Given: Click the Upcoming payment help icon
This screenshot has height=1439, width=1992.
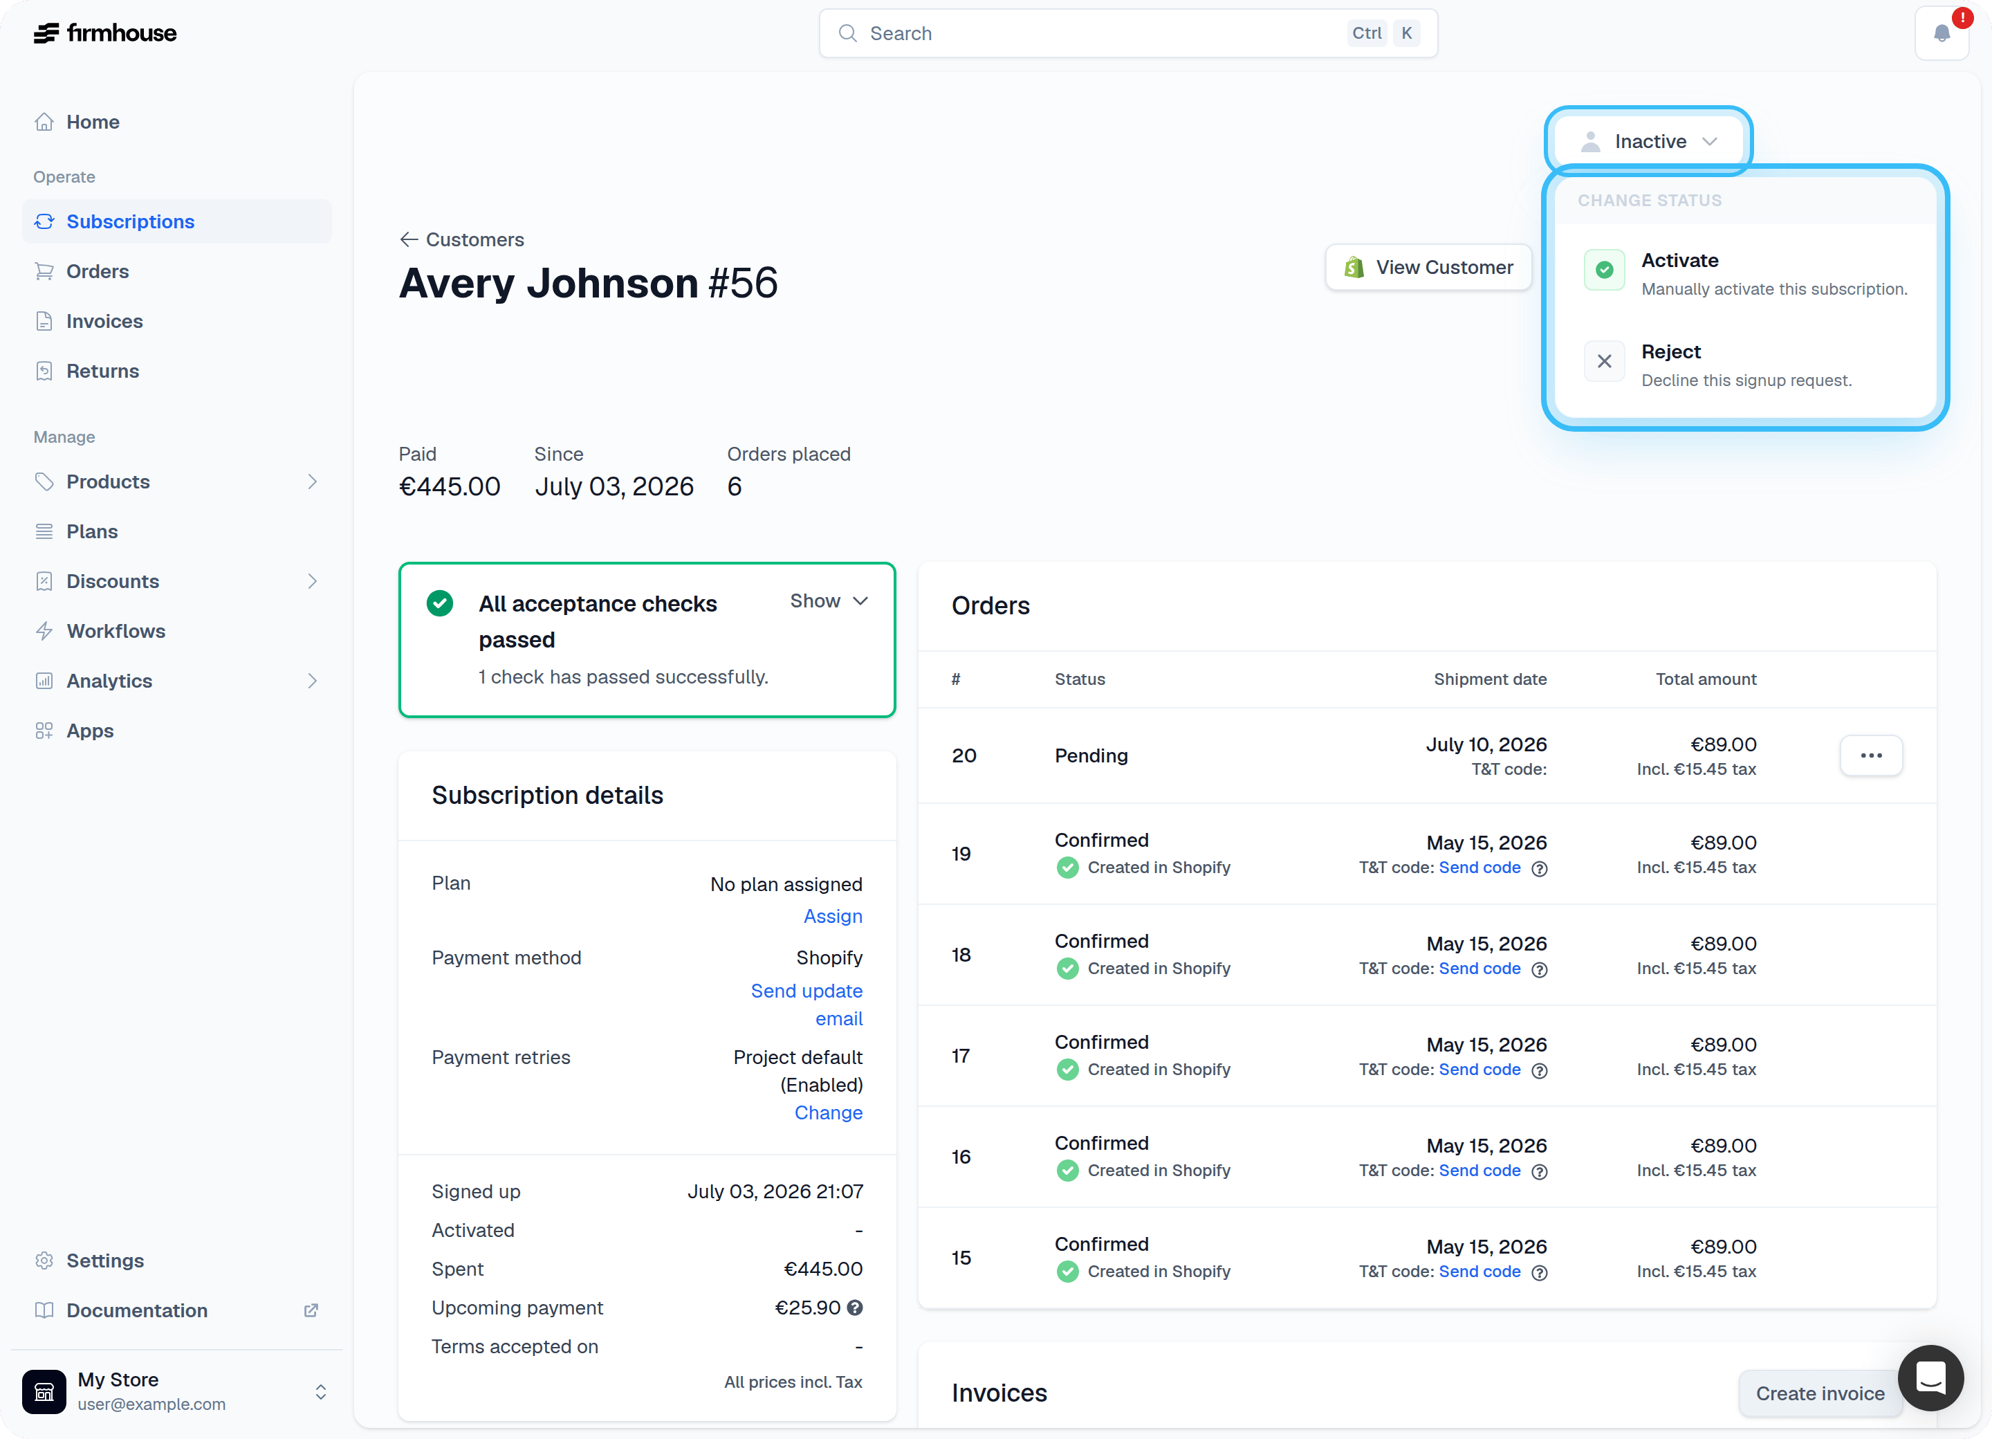Looking at the screenshot, I should pyautogui.click(x=855, y=1308).
